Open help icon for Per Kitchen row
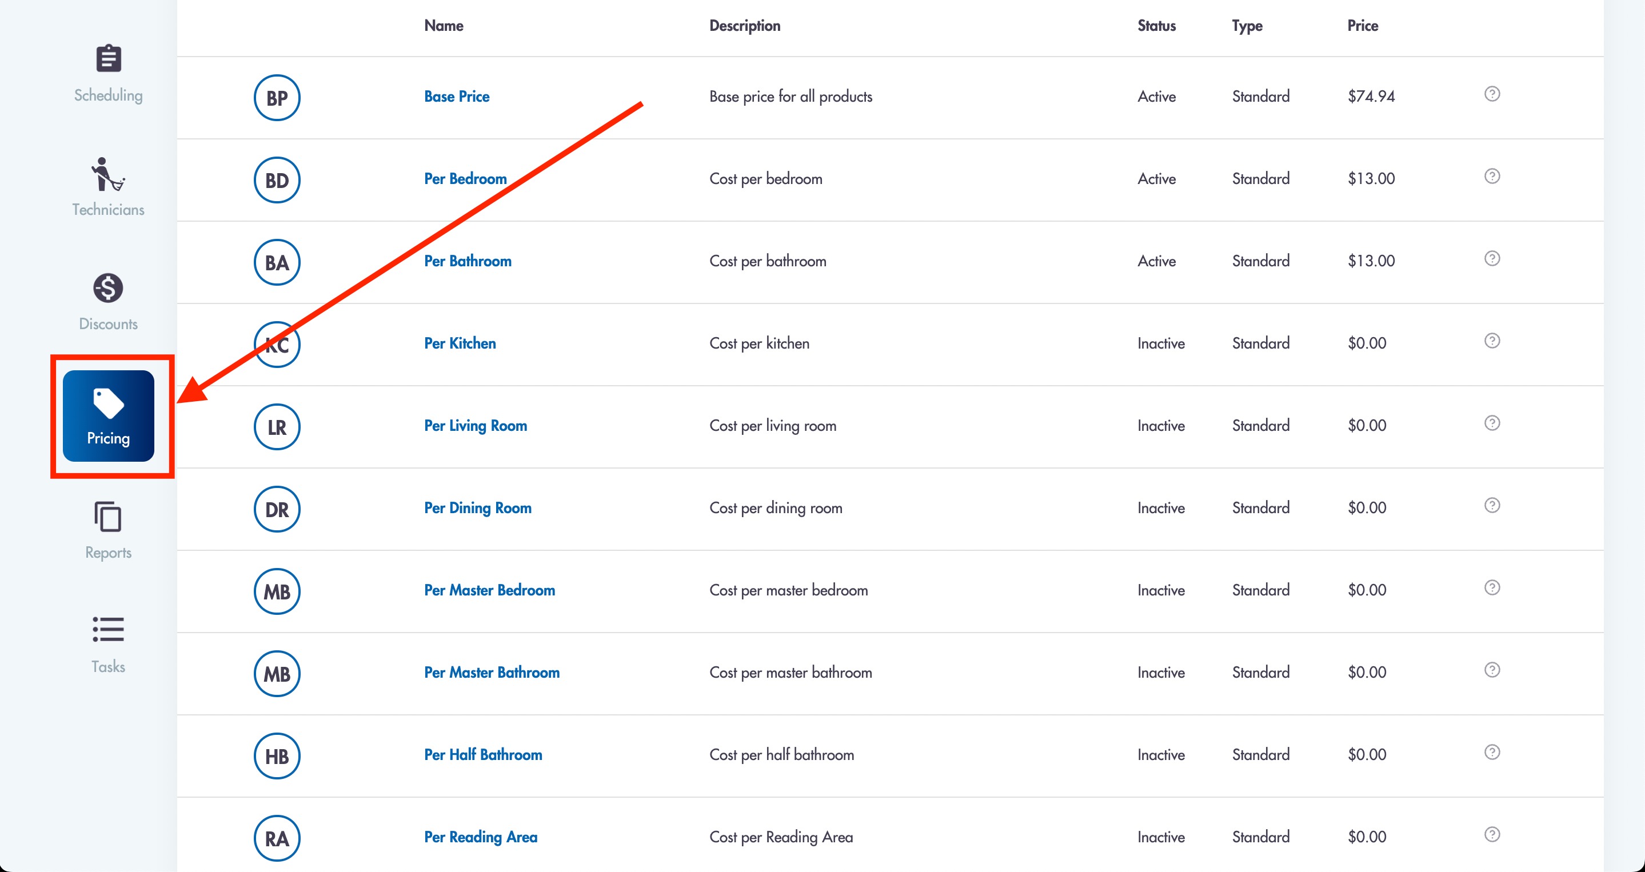 click(x=1492, y=341)
